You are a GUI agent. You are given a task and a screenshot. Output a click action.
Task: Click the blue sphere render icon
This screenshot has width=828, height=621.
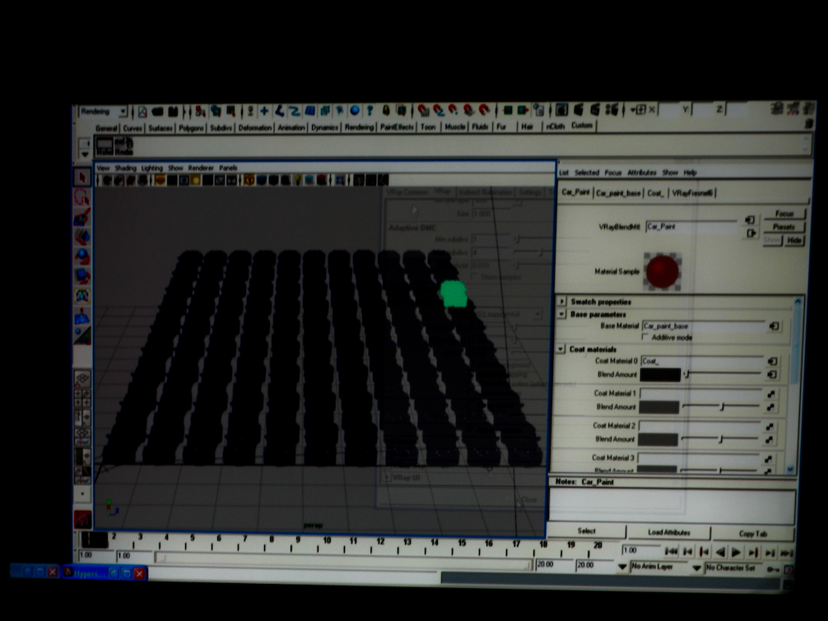coord(355,110)
